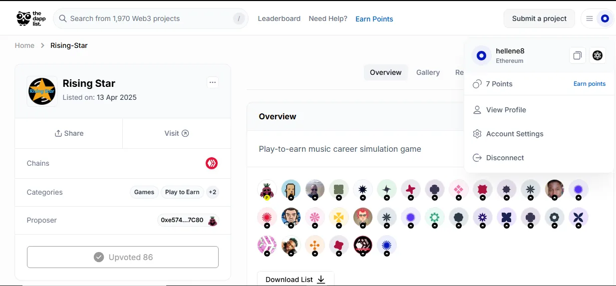Click the orange dots upvoter avatar
Screen dimensions: 616x286
(x=315, y=245)
